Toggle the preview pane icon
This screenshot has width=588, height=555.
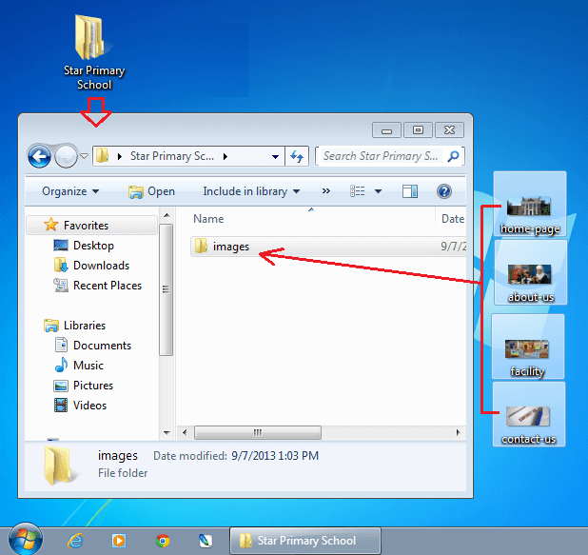point(410,191)
